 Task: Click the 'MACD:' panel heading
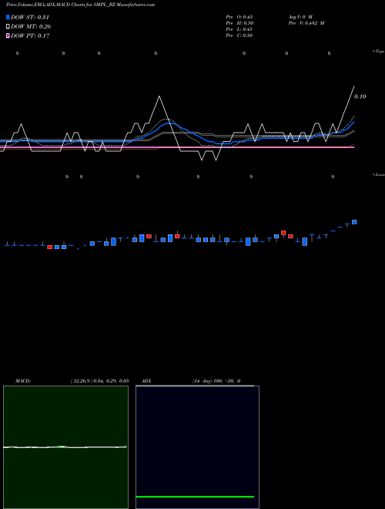23,381
